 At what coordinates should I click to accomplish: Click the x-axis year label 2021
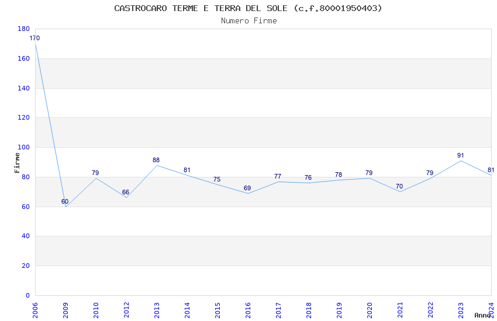400,310
